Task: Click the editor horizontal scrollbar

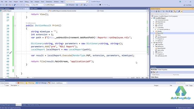Action: (x=73, y=78)
